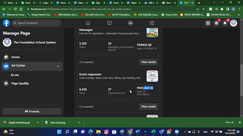
Task: Open the Facebook menu grid icon
Action: [208, 23]
